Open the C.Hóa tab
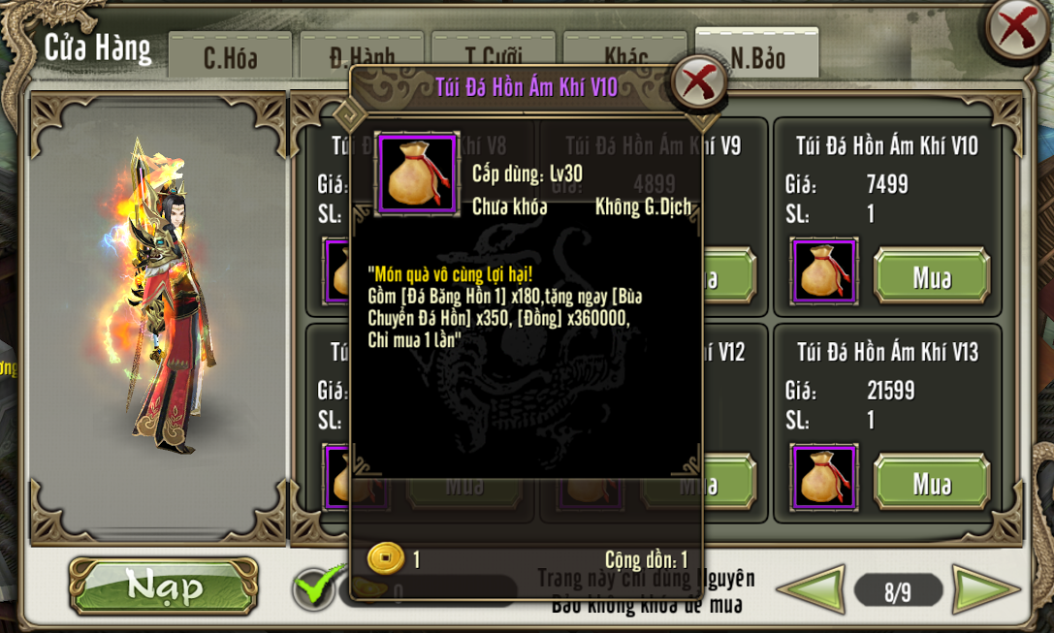 pos(230,56)
